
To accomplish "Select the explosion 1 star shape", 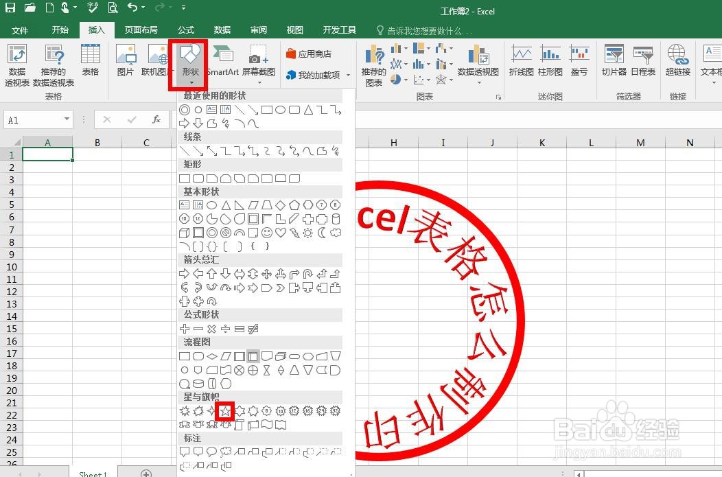I will 184,410.
